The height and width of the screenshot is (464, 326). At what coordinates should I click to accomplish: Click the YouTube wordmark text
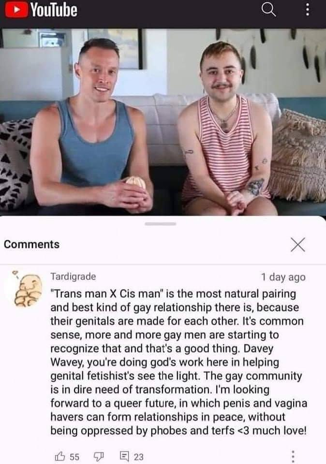[x=54, y=10]
